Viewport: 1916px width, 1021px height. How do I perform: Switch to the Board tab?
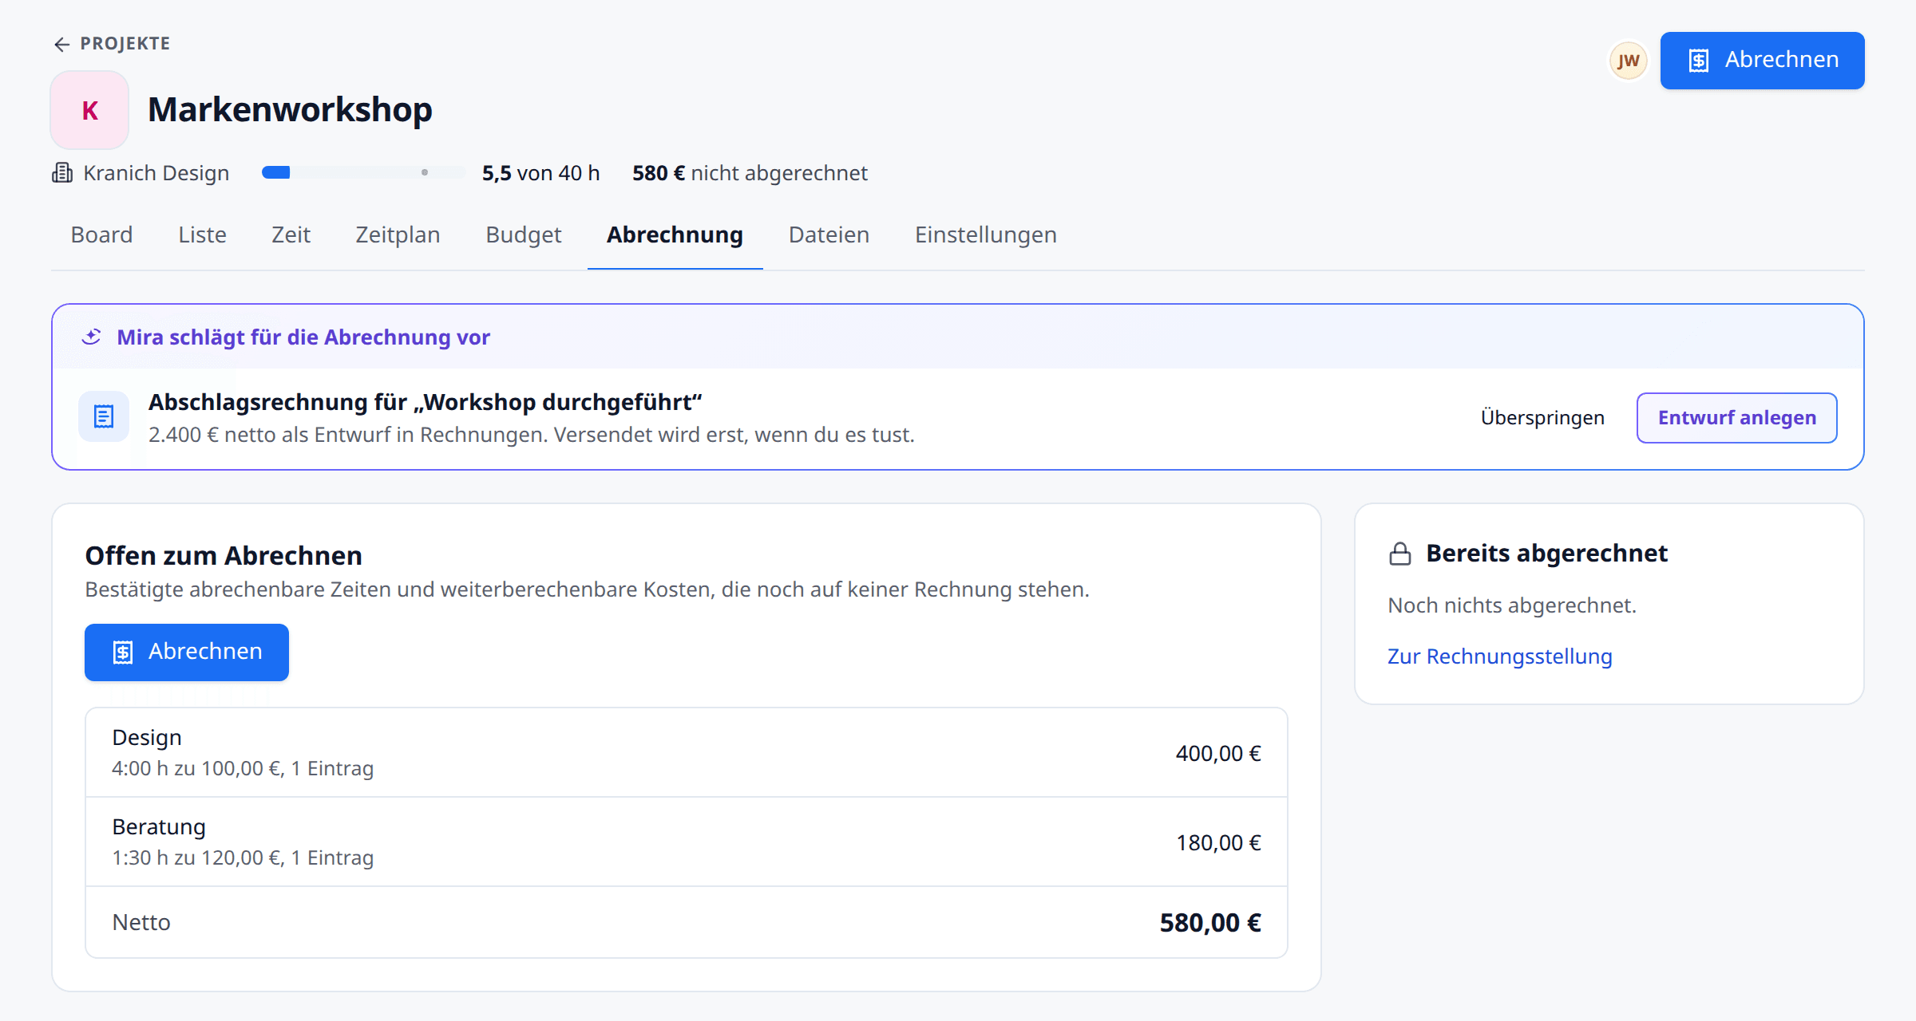pos(101,235)
